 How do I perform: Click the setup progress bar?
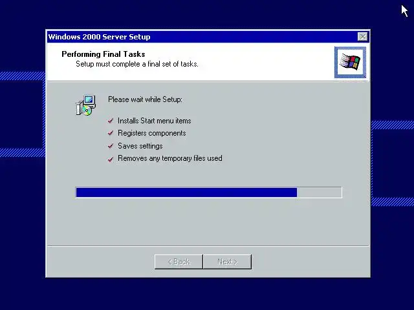tap(208, 192)
